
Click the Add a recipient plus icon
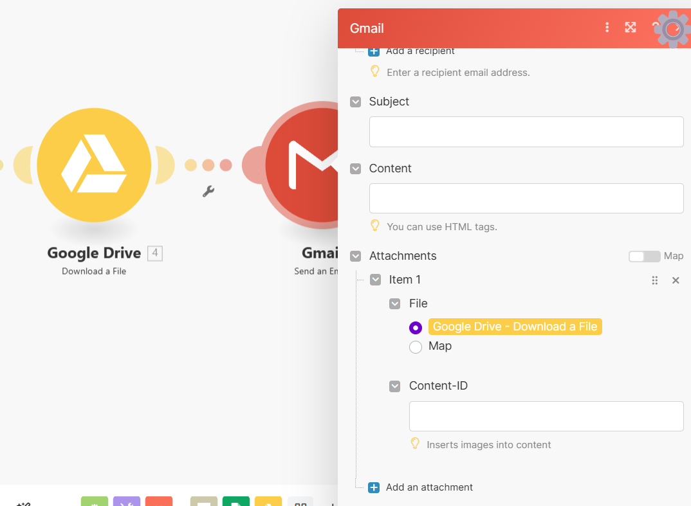(x=374, y=51)
